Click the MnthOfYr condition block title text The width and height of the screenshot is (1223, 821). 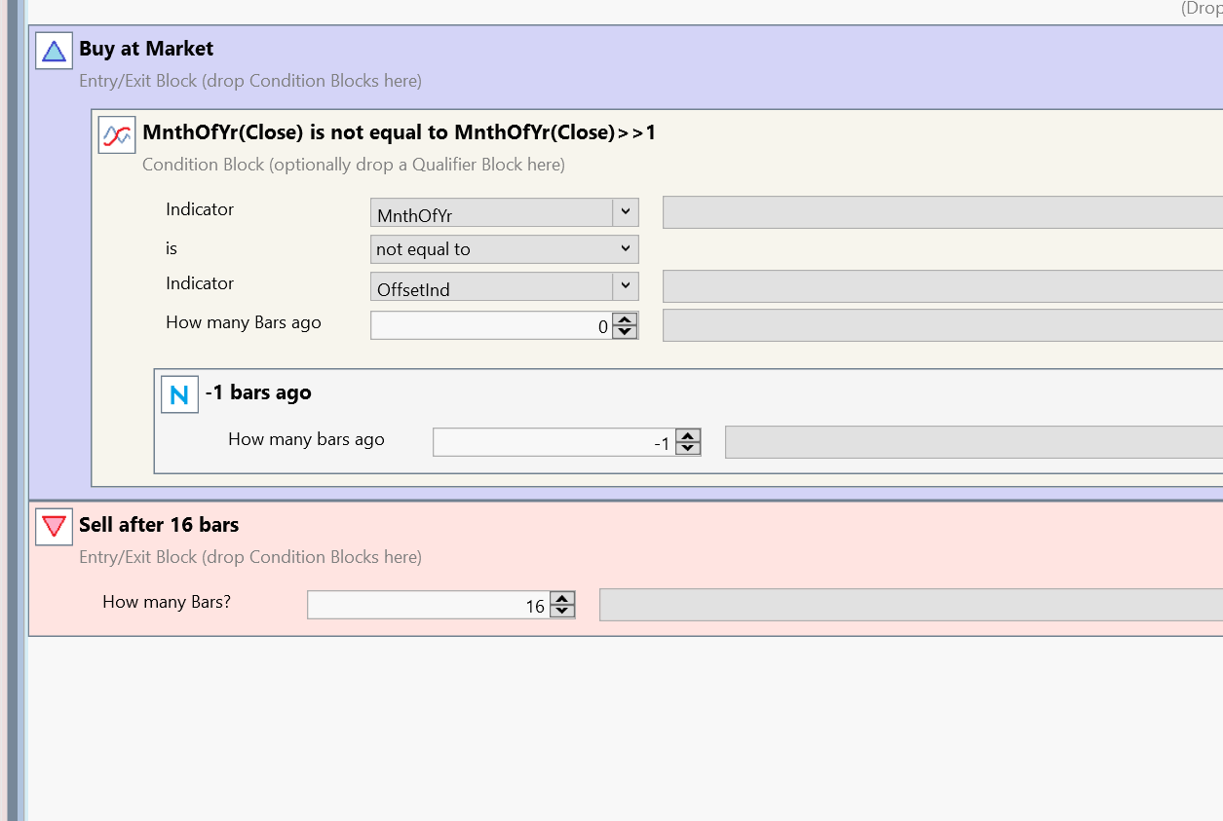[399, 132]
